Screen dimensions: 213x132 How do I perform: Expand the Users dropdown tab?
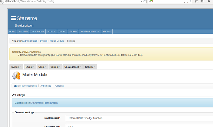pos(42,67)
